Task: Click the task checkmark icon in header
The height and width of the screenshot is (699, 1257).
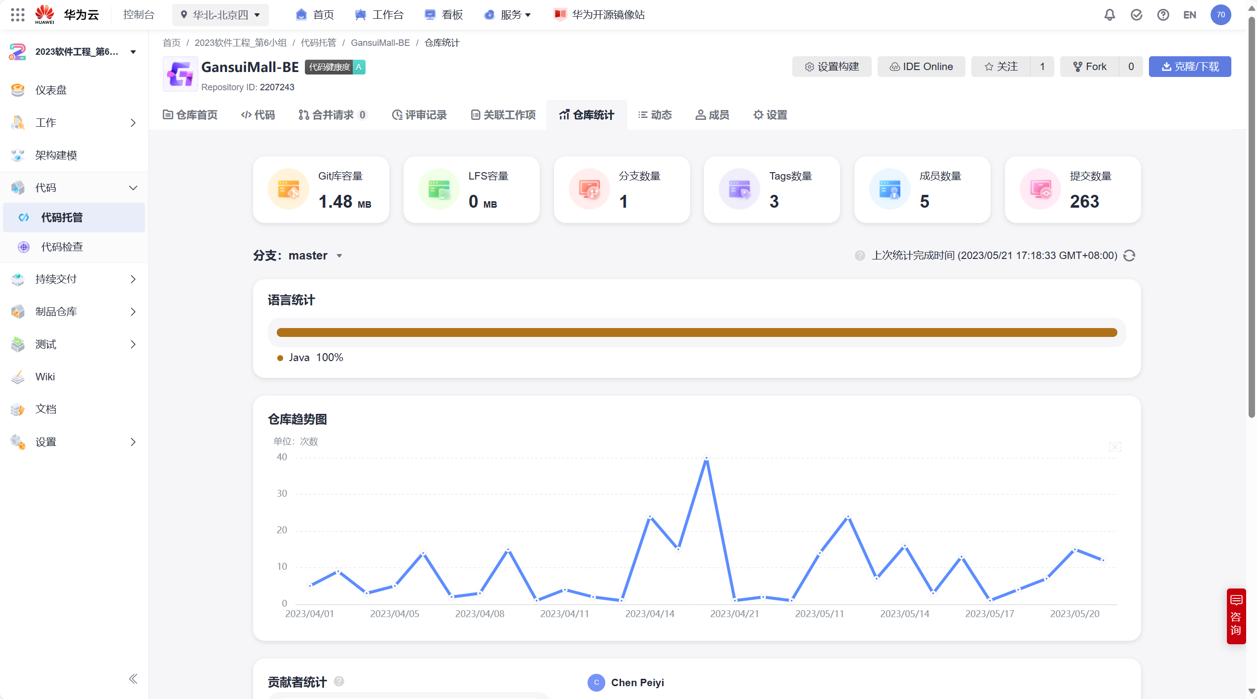Action: pos(1136,15)
